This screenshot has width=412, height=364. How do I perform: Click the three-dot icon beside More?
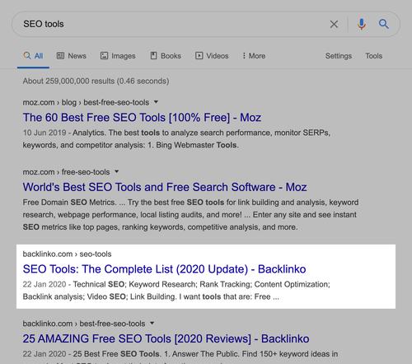tap(244, 56)
